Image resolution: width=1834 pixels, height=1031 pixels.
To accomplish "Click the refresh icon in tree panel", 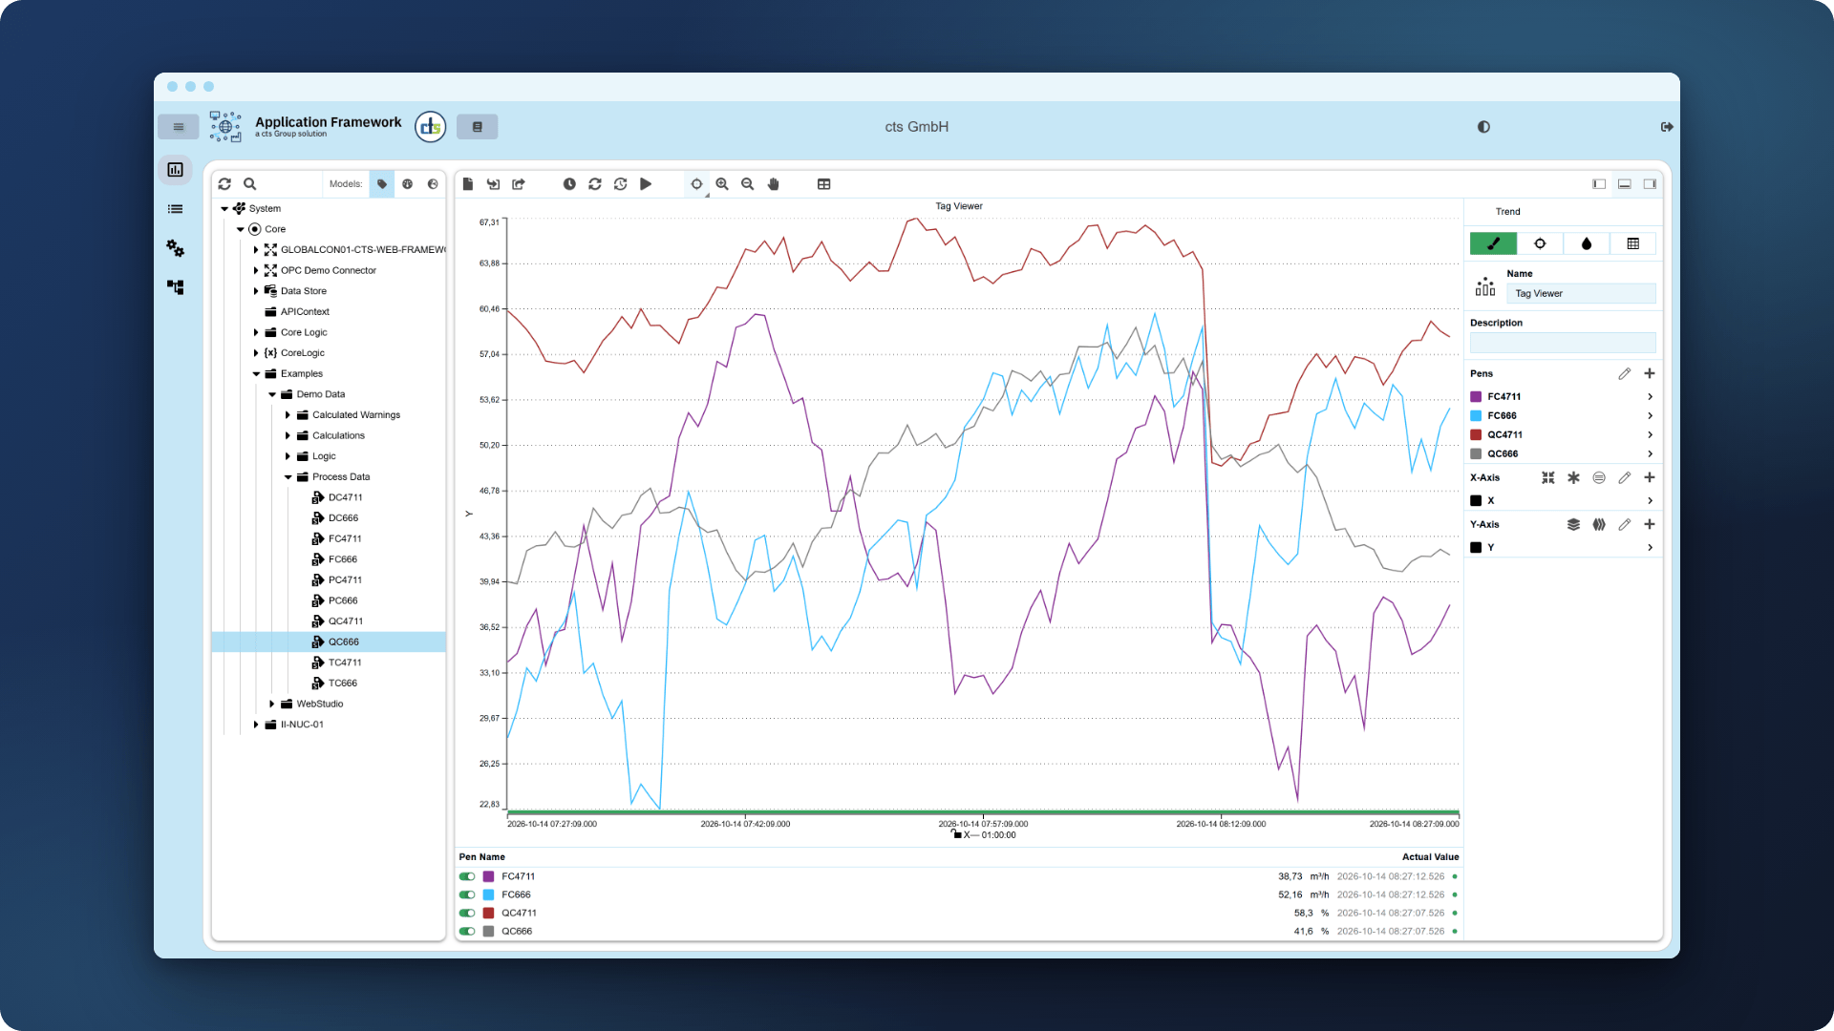I will tap(224, 184).
